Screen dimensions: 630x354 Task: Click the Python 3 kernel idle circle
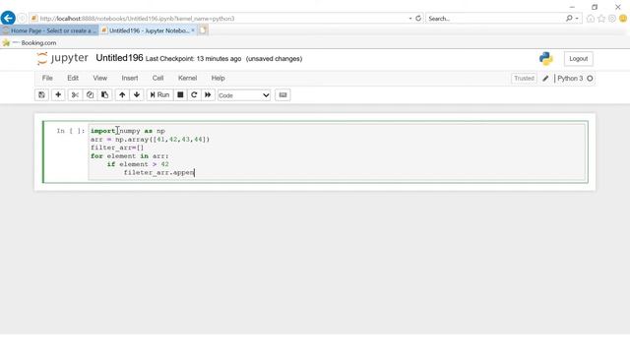(590, 79)
